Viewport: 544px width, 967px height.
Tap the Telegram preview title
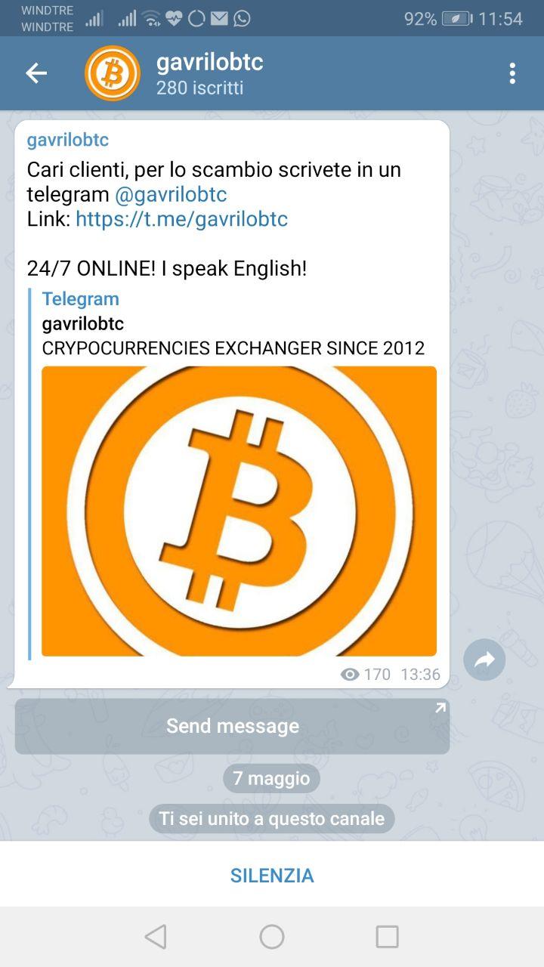coord(80,298)
